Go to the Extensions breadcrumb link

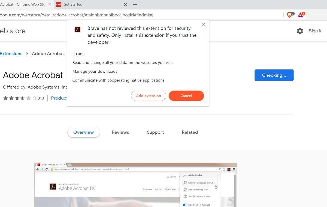[x=11, y=54]
